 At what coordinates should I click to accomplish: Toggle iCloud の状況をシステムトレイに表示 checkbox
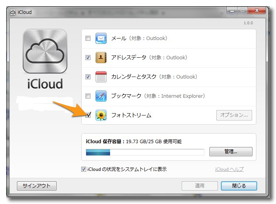[x=84, y=169]
